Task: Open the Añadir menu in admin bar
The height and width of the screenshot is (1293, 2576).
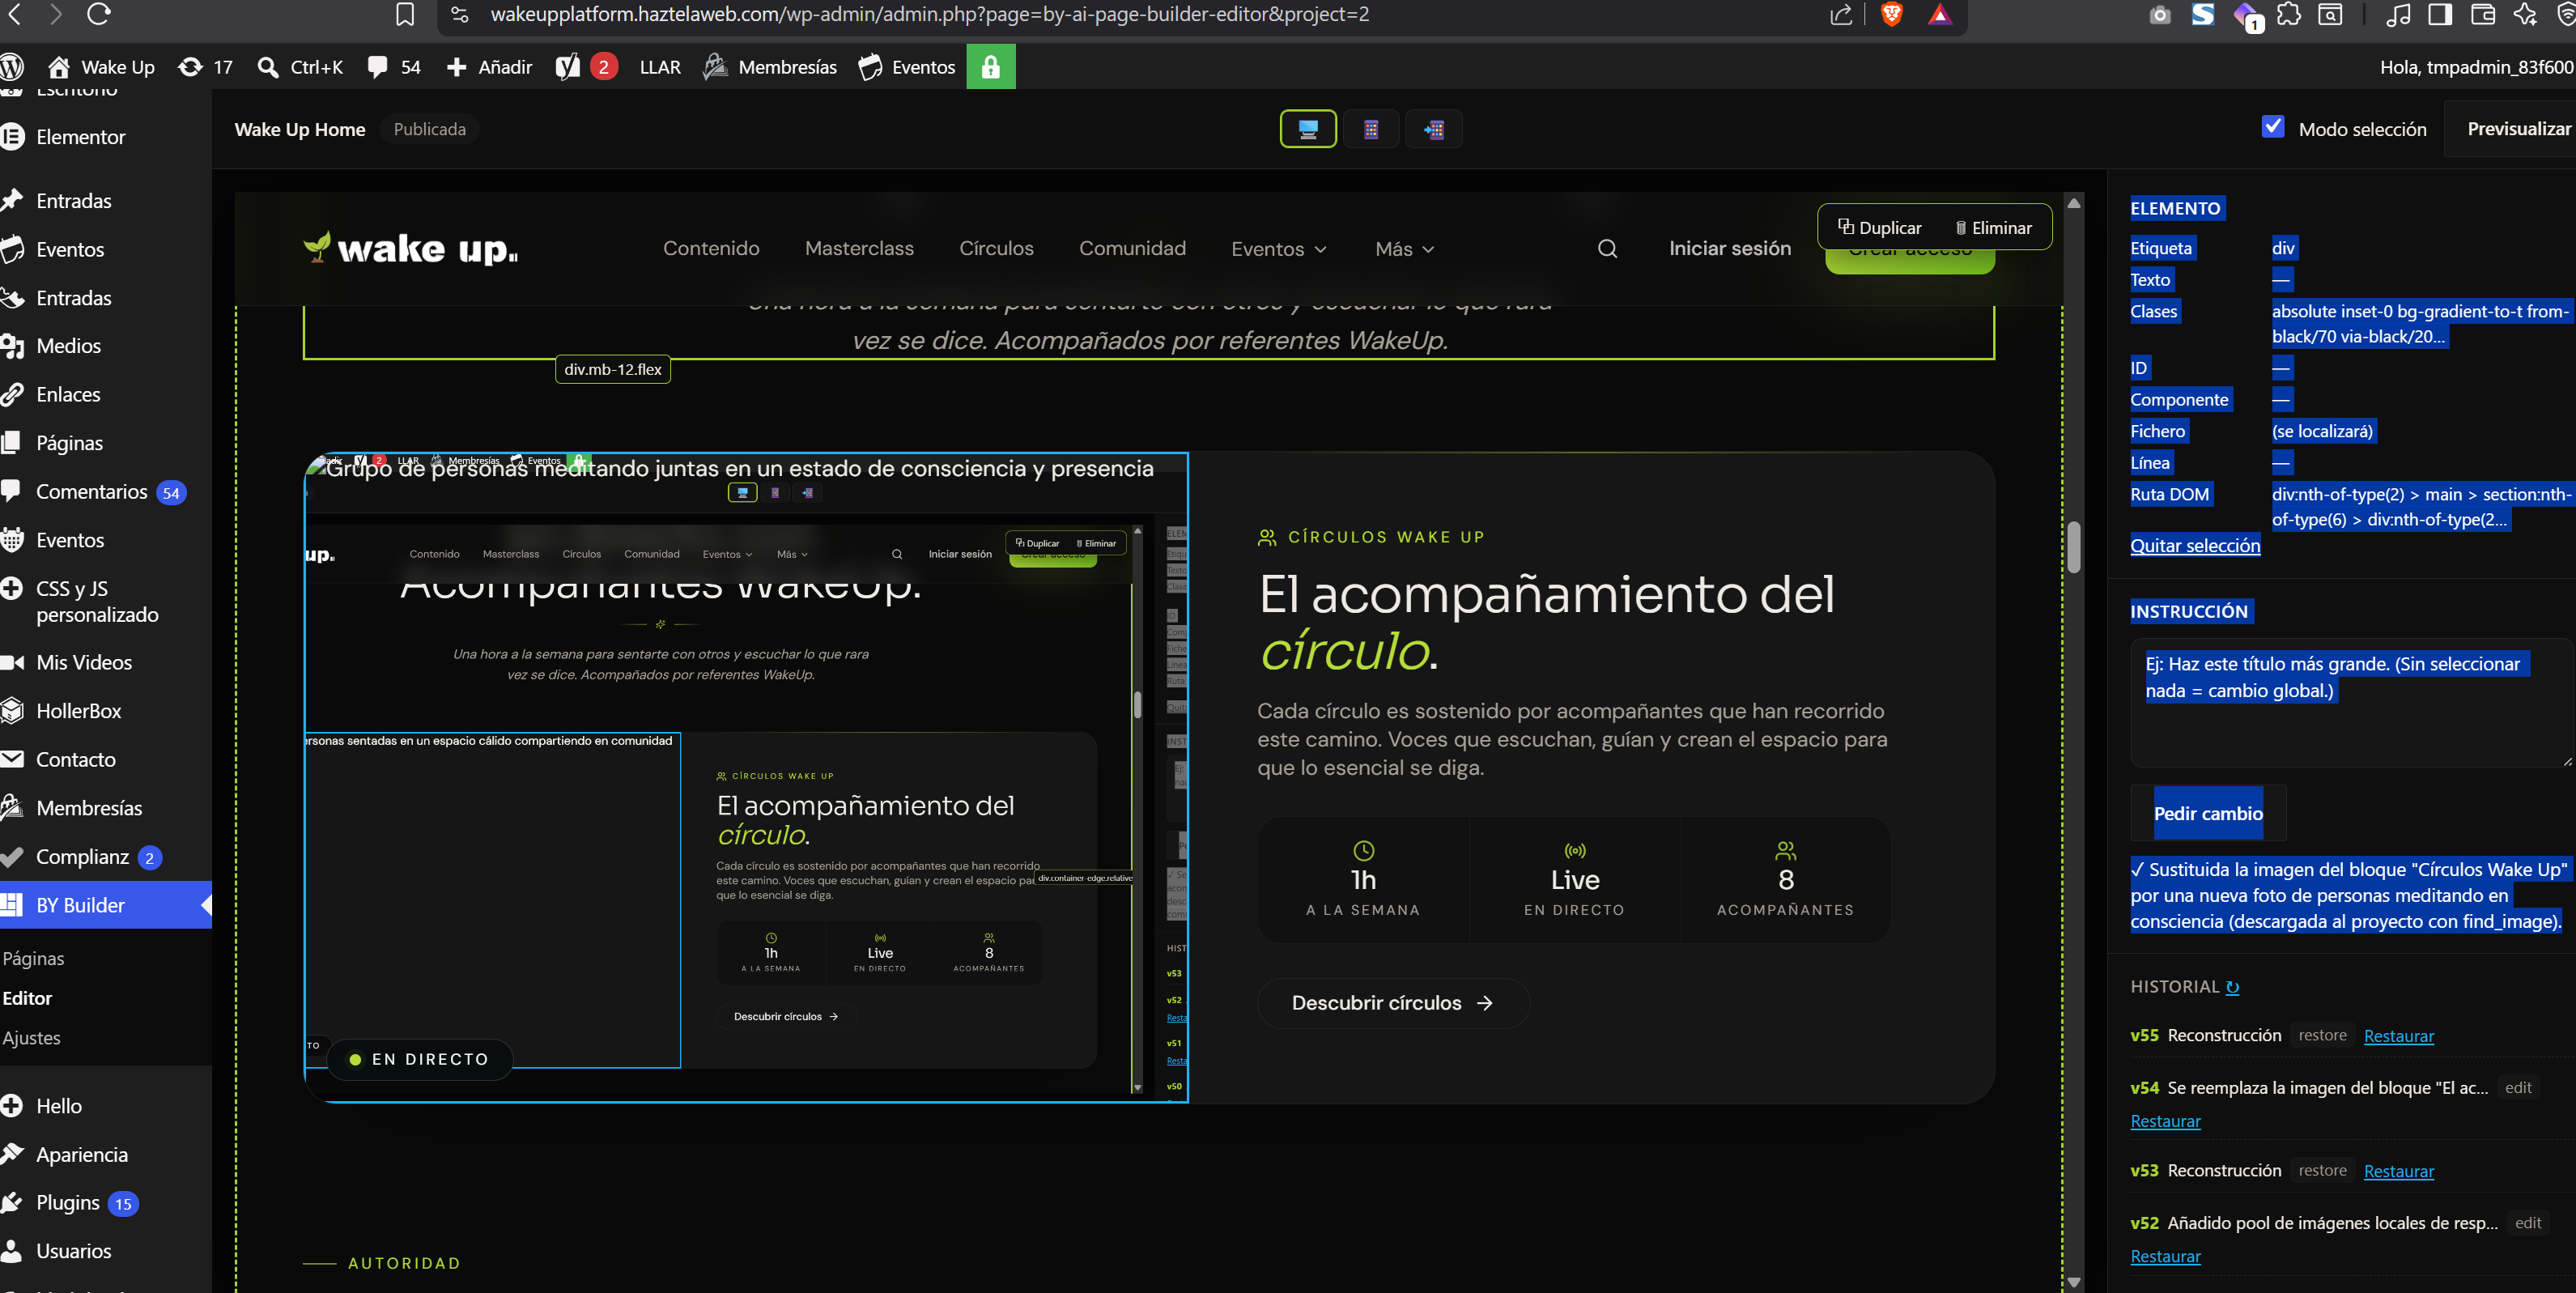Action: click(x=488, y=67)
